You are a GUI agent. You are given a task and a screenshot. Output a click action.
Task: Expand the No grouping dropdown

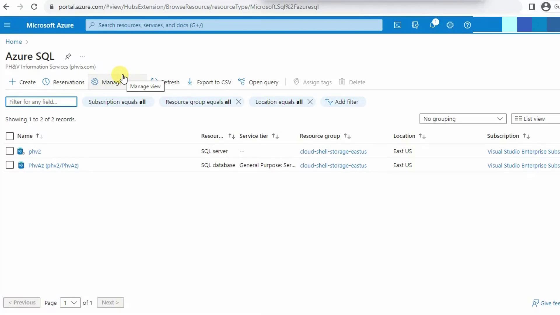463,119
